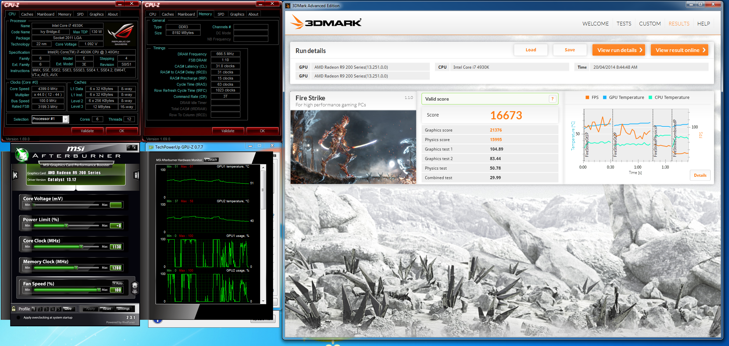The image size is (729, 346).
Task: Detach the Afterburner Hardware Monitor
Action: coord(211,160)
